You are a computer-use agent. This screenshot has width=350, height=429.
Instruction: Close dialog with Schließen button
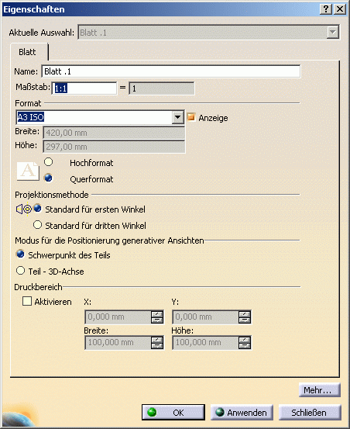tap(310, 412)
